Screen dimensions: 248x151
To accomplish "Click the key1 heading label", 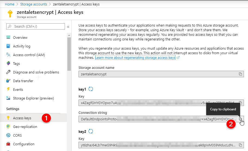I will coord(82,89).
